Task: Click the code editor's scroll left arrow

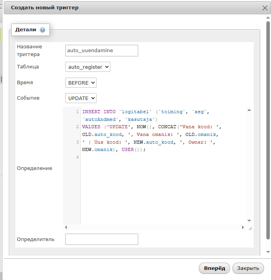Action: [66, 227]
